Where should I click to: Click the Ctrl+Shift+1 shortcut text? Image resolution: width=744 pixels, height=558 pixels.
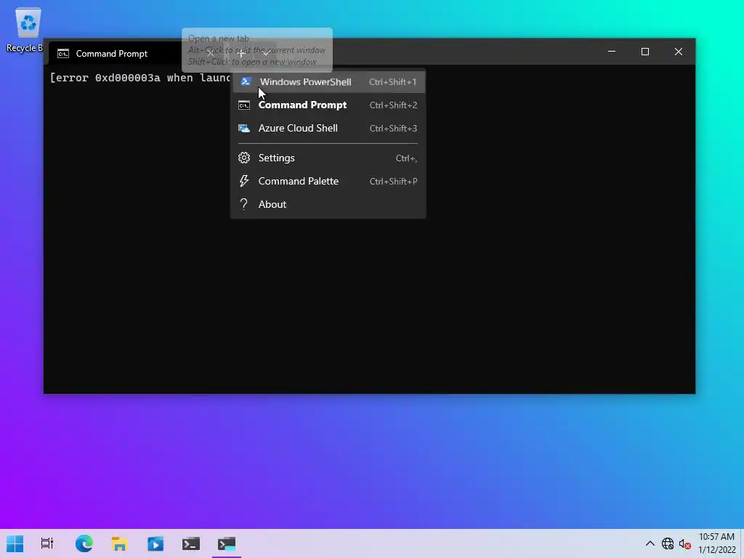[393, 81]
